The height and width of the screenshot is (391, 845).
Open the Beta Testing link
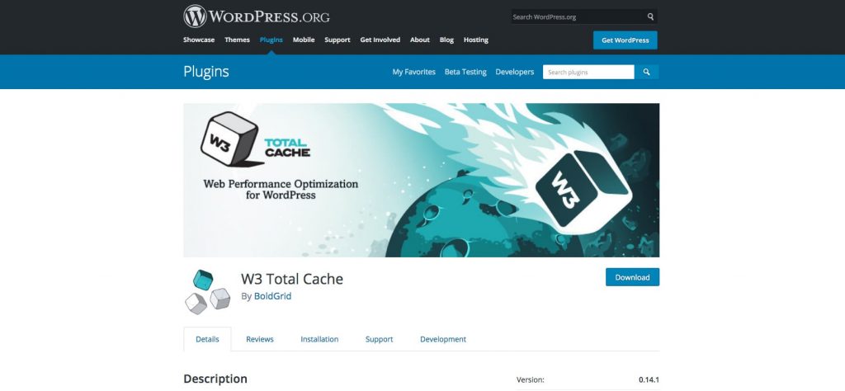click(465, 72)
